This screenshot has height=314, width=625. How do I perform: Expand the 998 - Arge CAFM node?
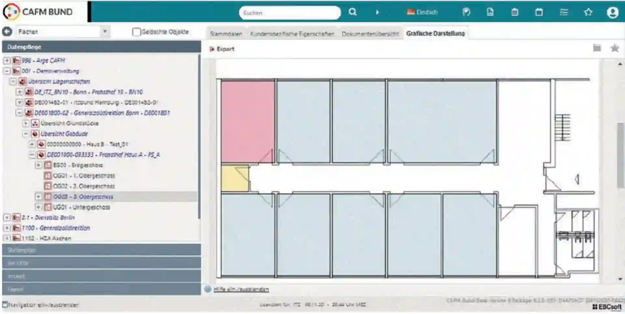click(7, 60)
